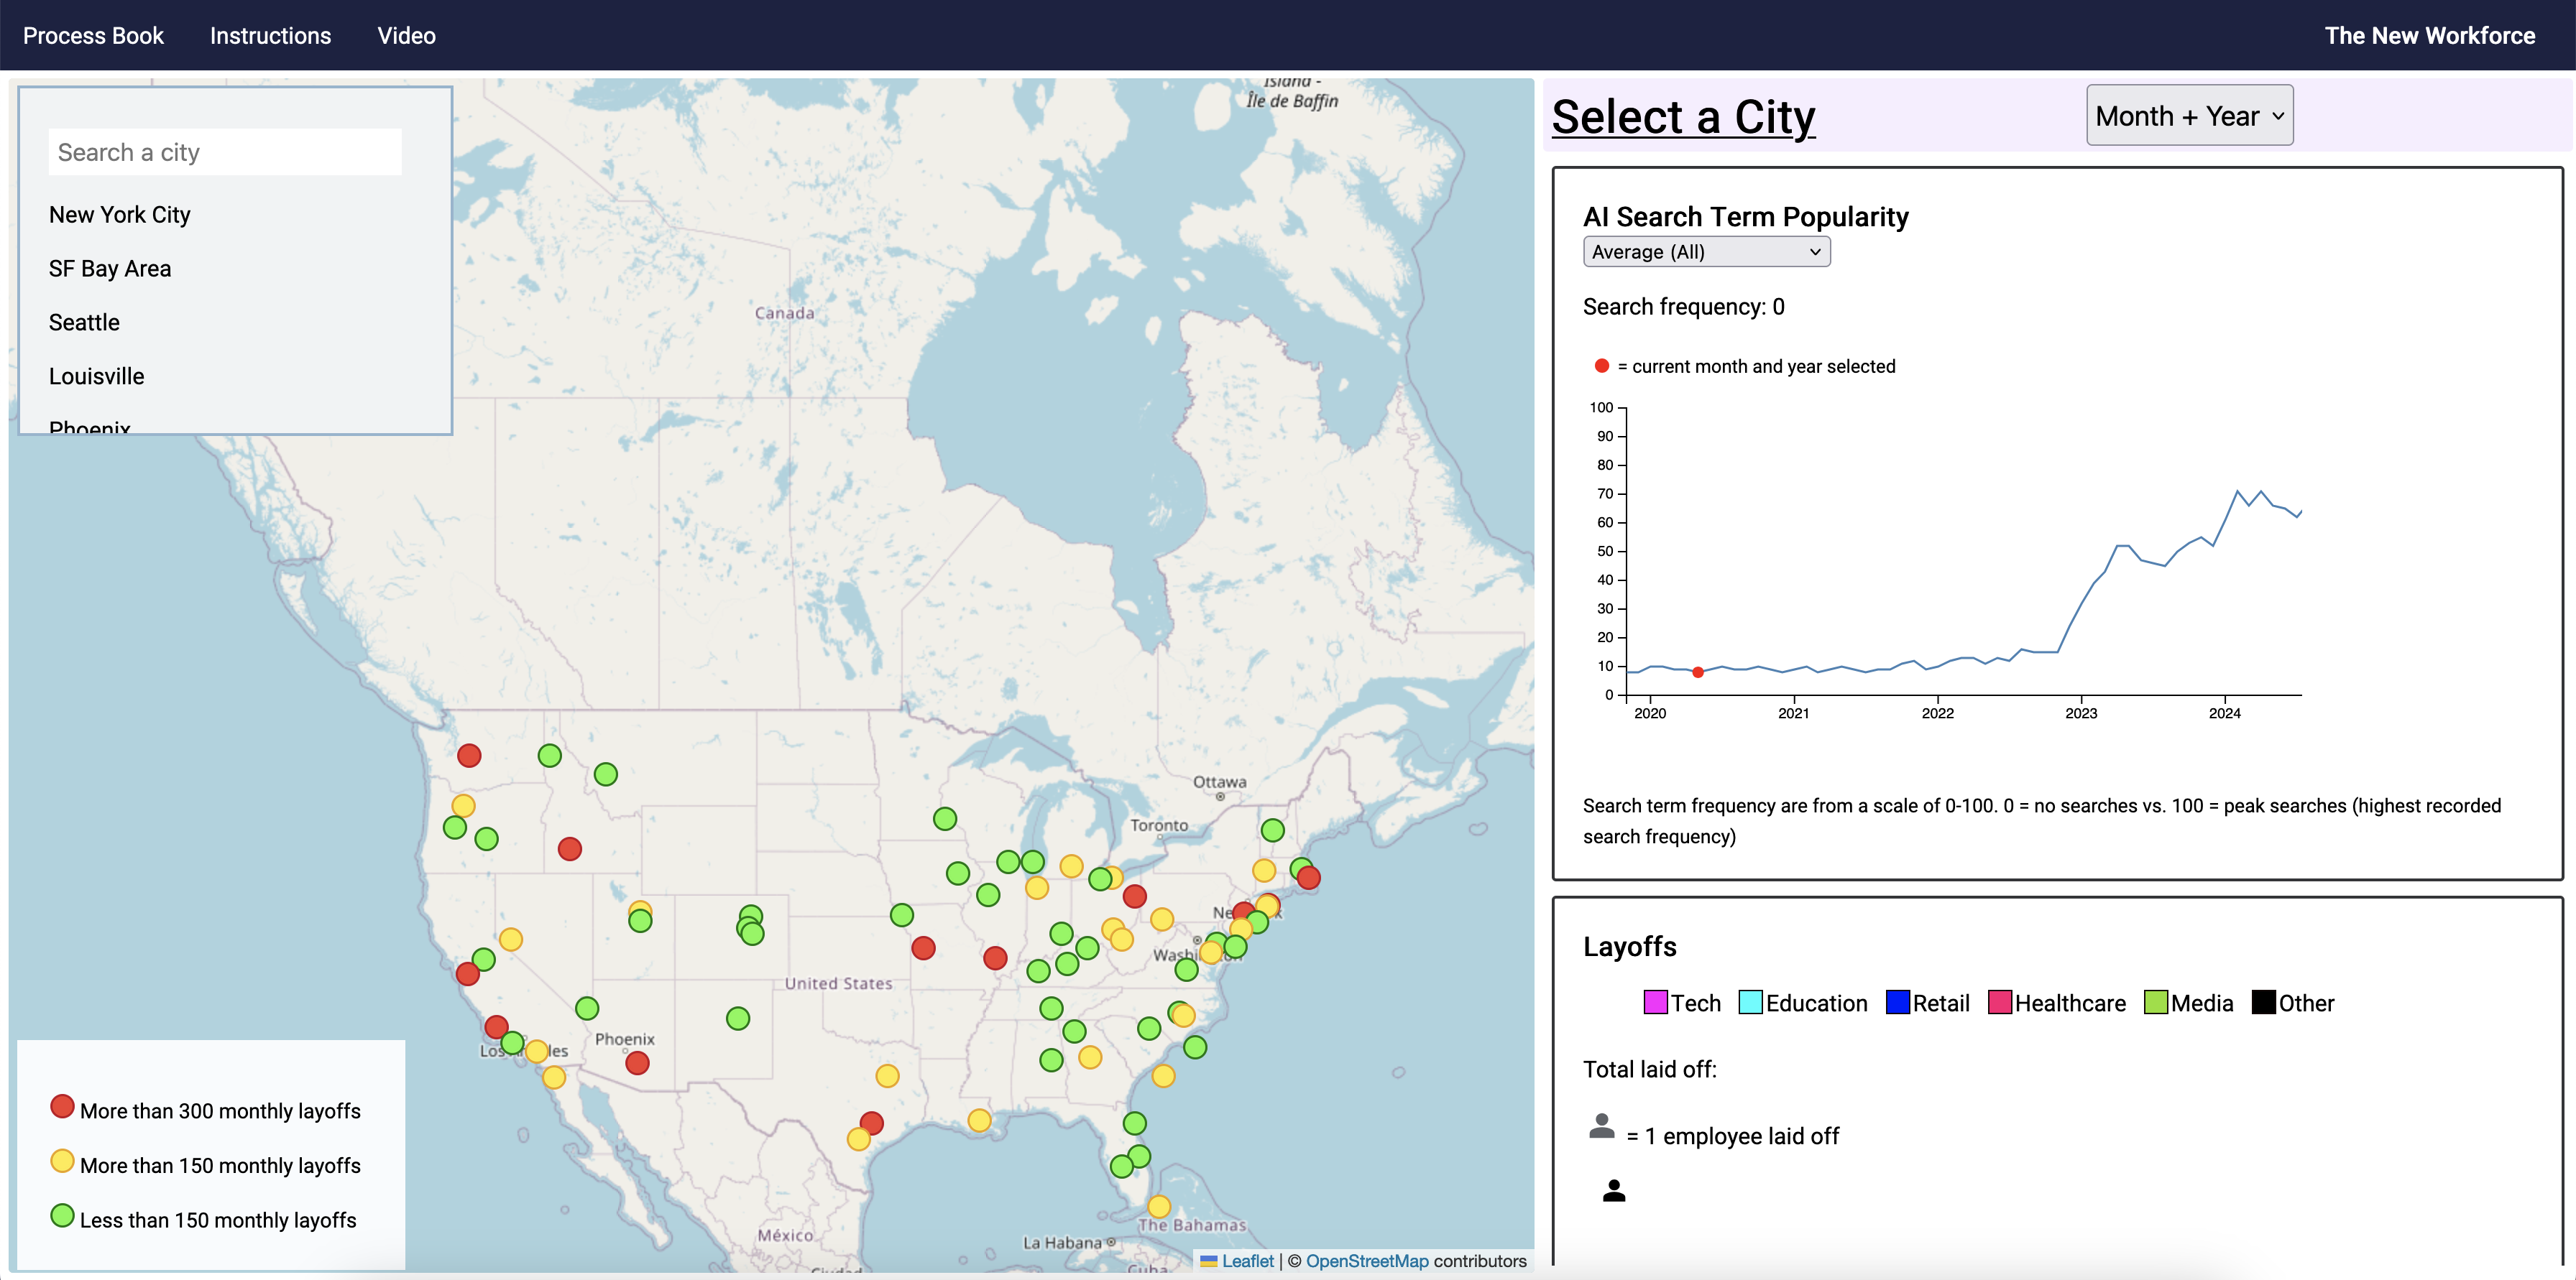Expand the Average (All) search term dropdown
Screen dimensions: 2576x1280
click(1706, 252)
